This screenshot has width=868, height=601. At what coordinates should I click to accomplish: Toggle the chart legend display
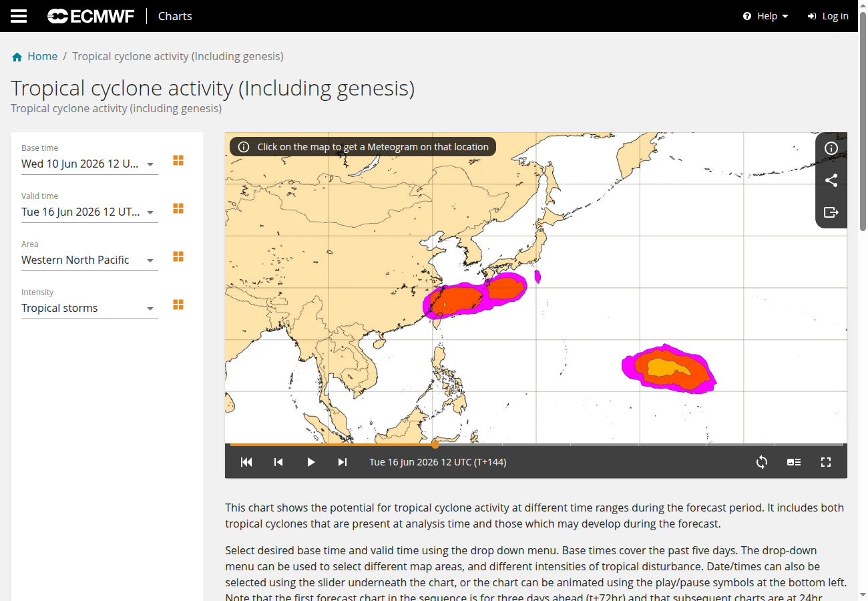point(794,462)
